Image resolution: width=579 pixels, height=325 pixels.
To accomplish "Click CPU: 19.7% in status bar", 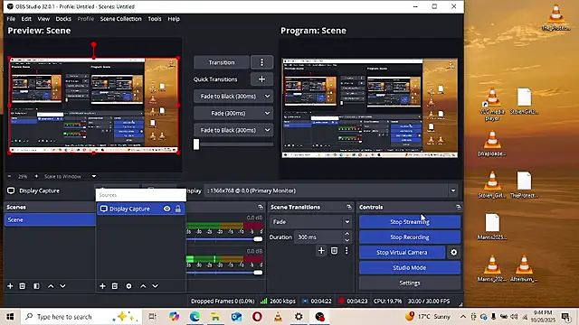I will (387, 301).
